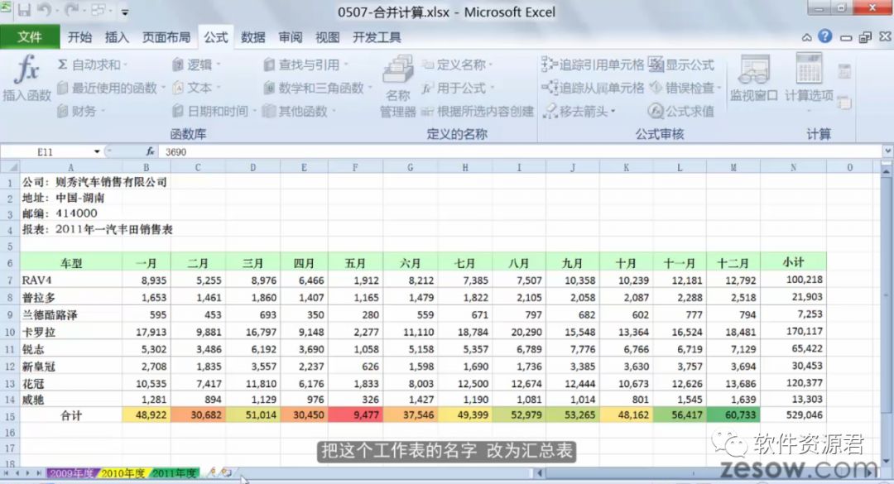Open the Name Manager (名称管理器) icon
The width and height of the screenshot is (894, 484).
coord(397,71)
